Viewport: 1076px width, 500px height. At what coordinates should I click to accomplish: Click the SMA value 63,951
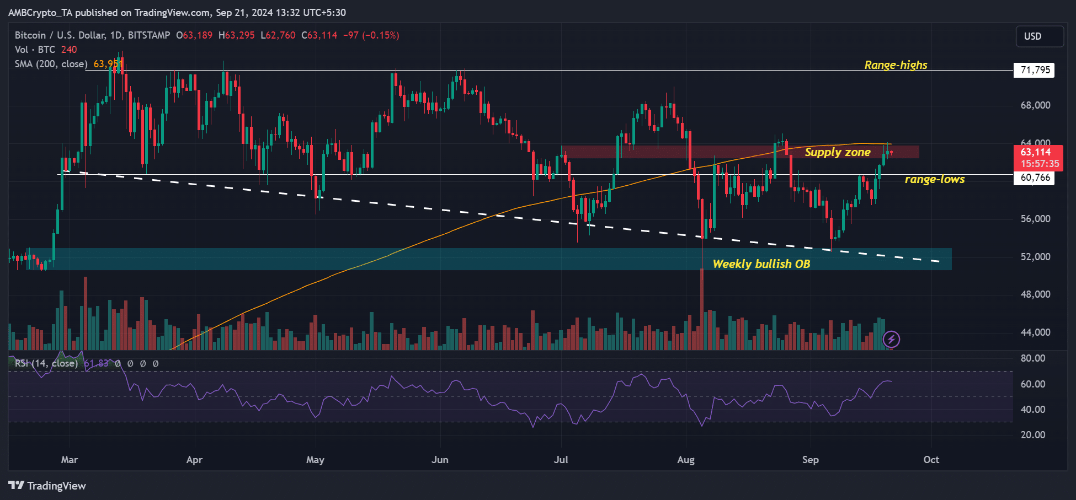pyautogui.click(x=108, y=64)
